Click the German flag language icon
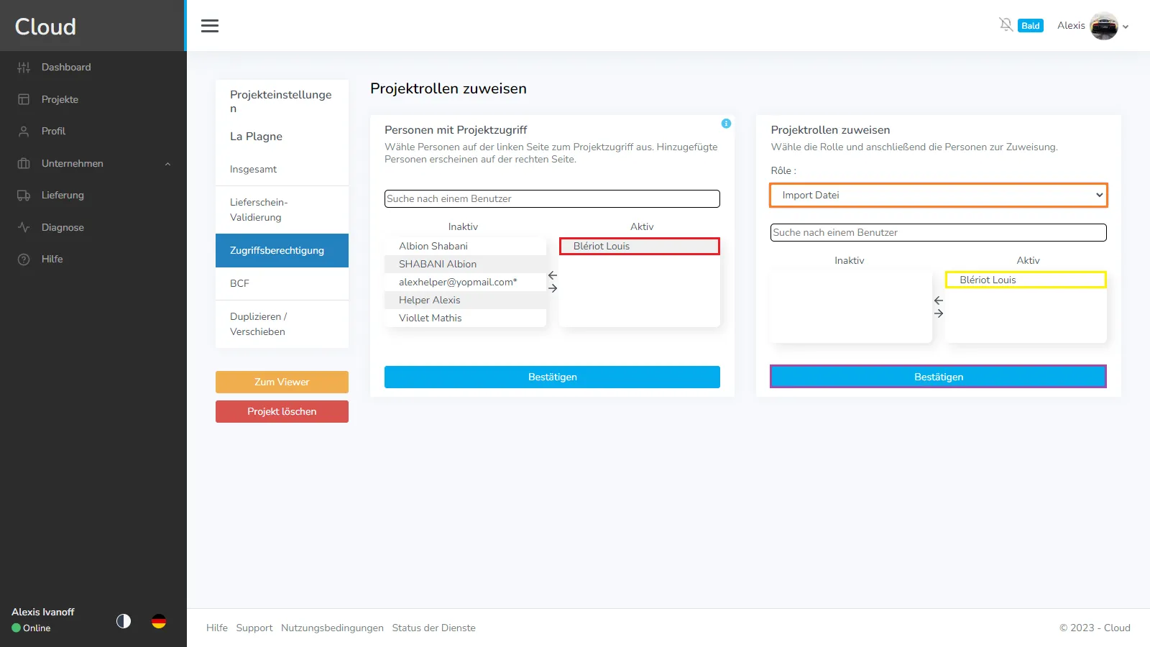The height and width of the screenshot is (647, 1150). point(159,621)
